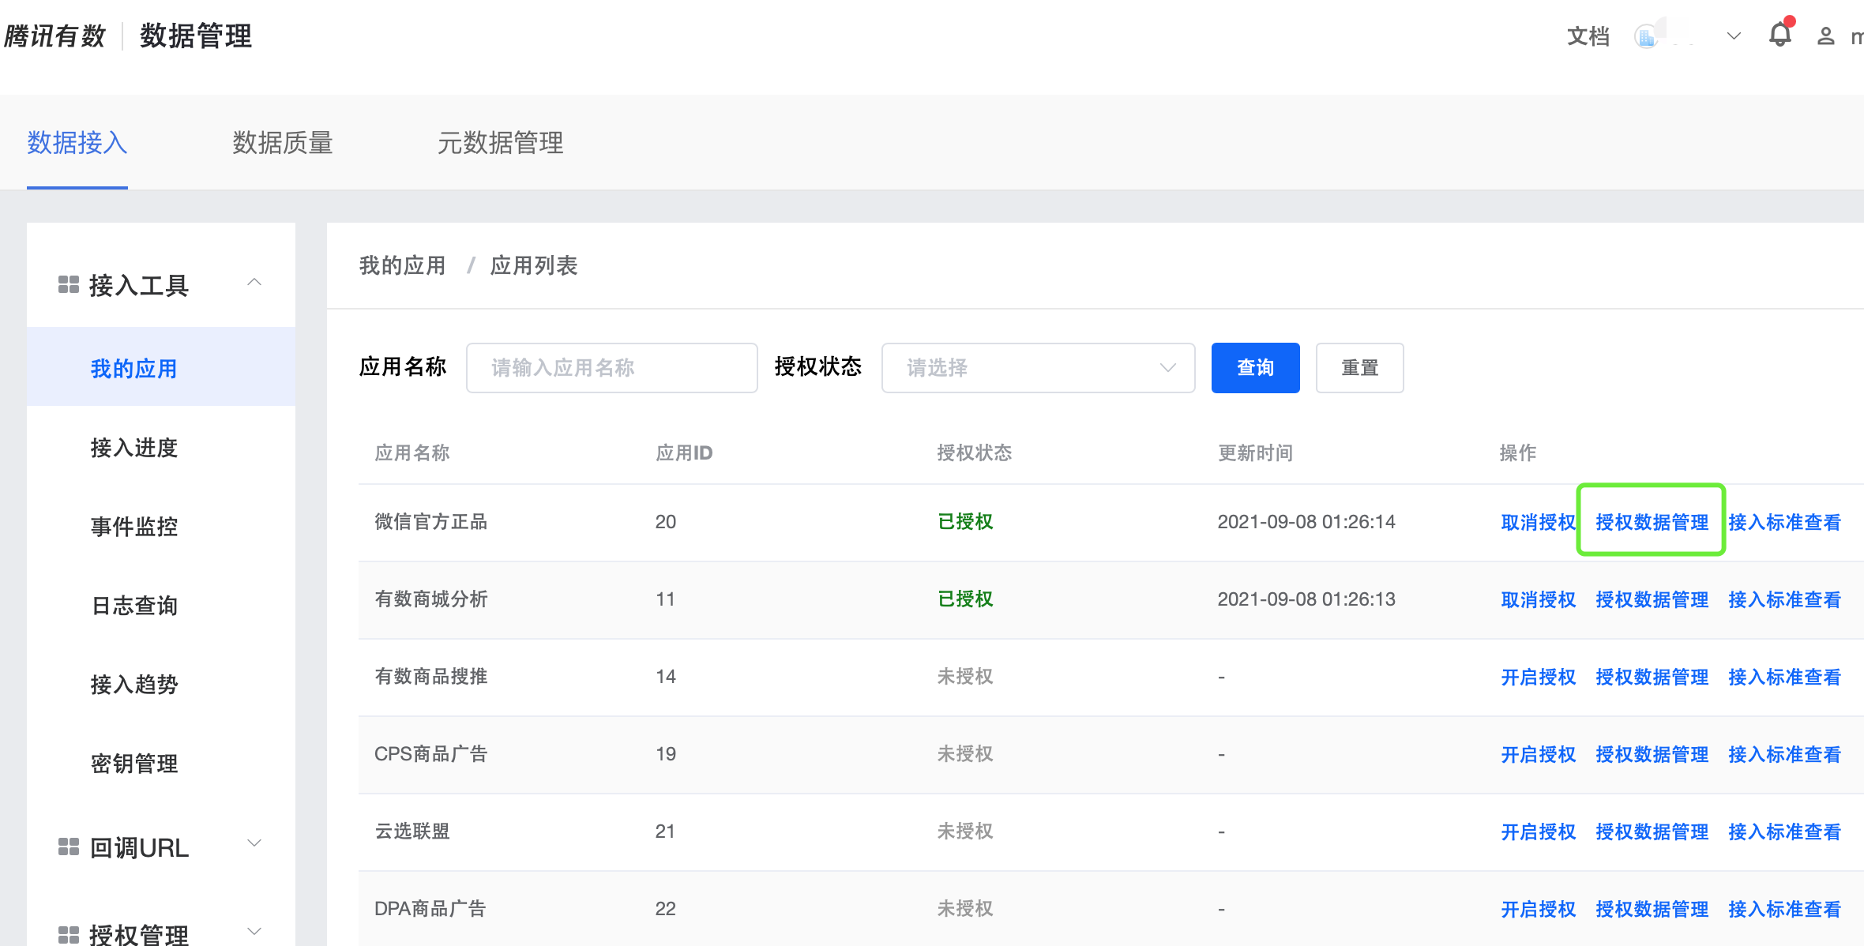Click the CPS商品广告 app name cell
This screenshot has width=1864, height=946.
[x=430, y=753]
